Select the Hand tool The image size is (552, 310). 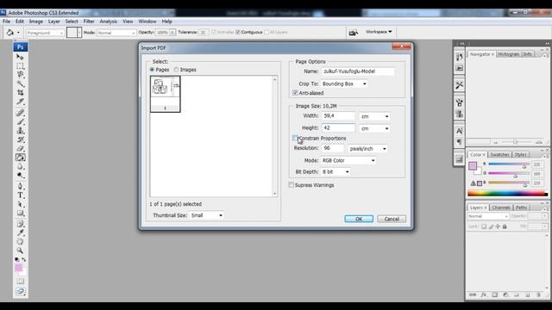click(20, 242)
